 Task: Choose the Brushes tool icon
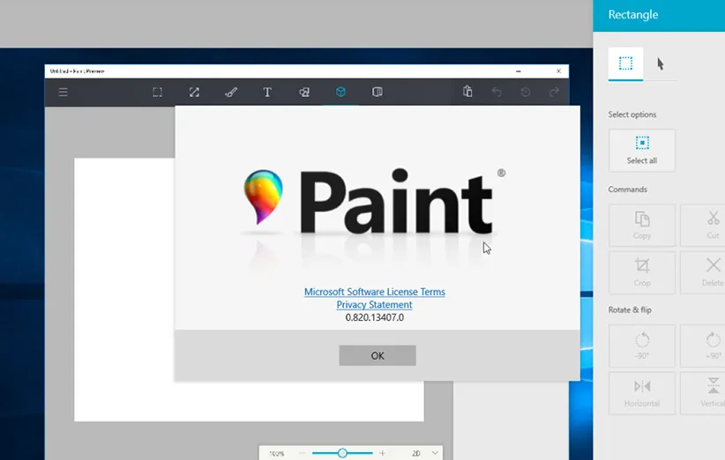[x=231, y=92]
